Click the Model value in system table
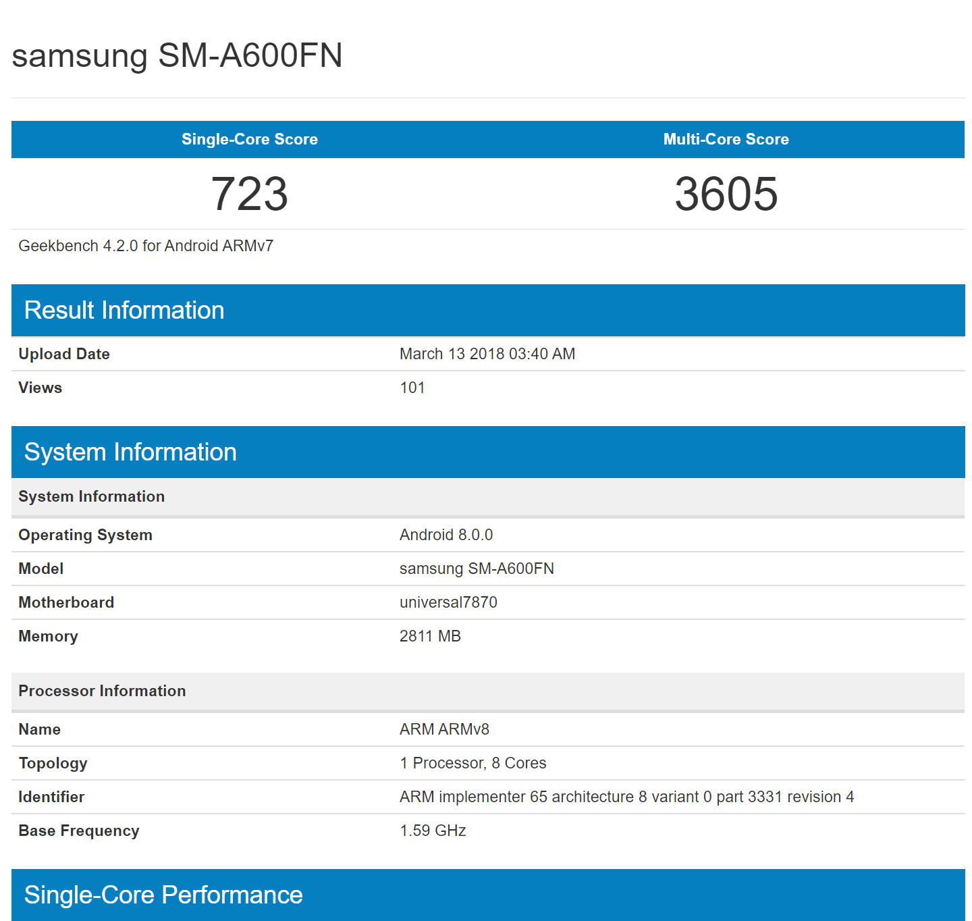 click(476, 569)
